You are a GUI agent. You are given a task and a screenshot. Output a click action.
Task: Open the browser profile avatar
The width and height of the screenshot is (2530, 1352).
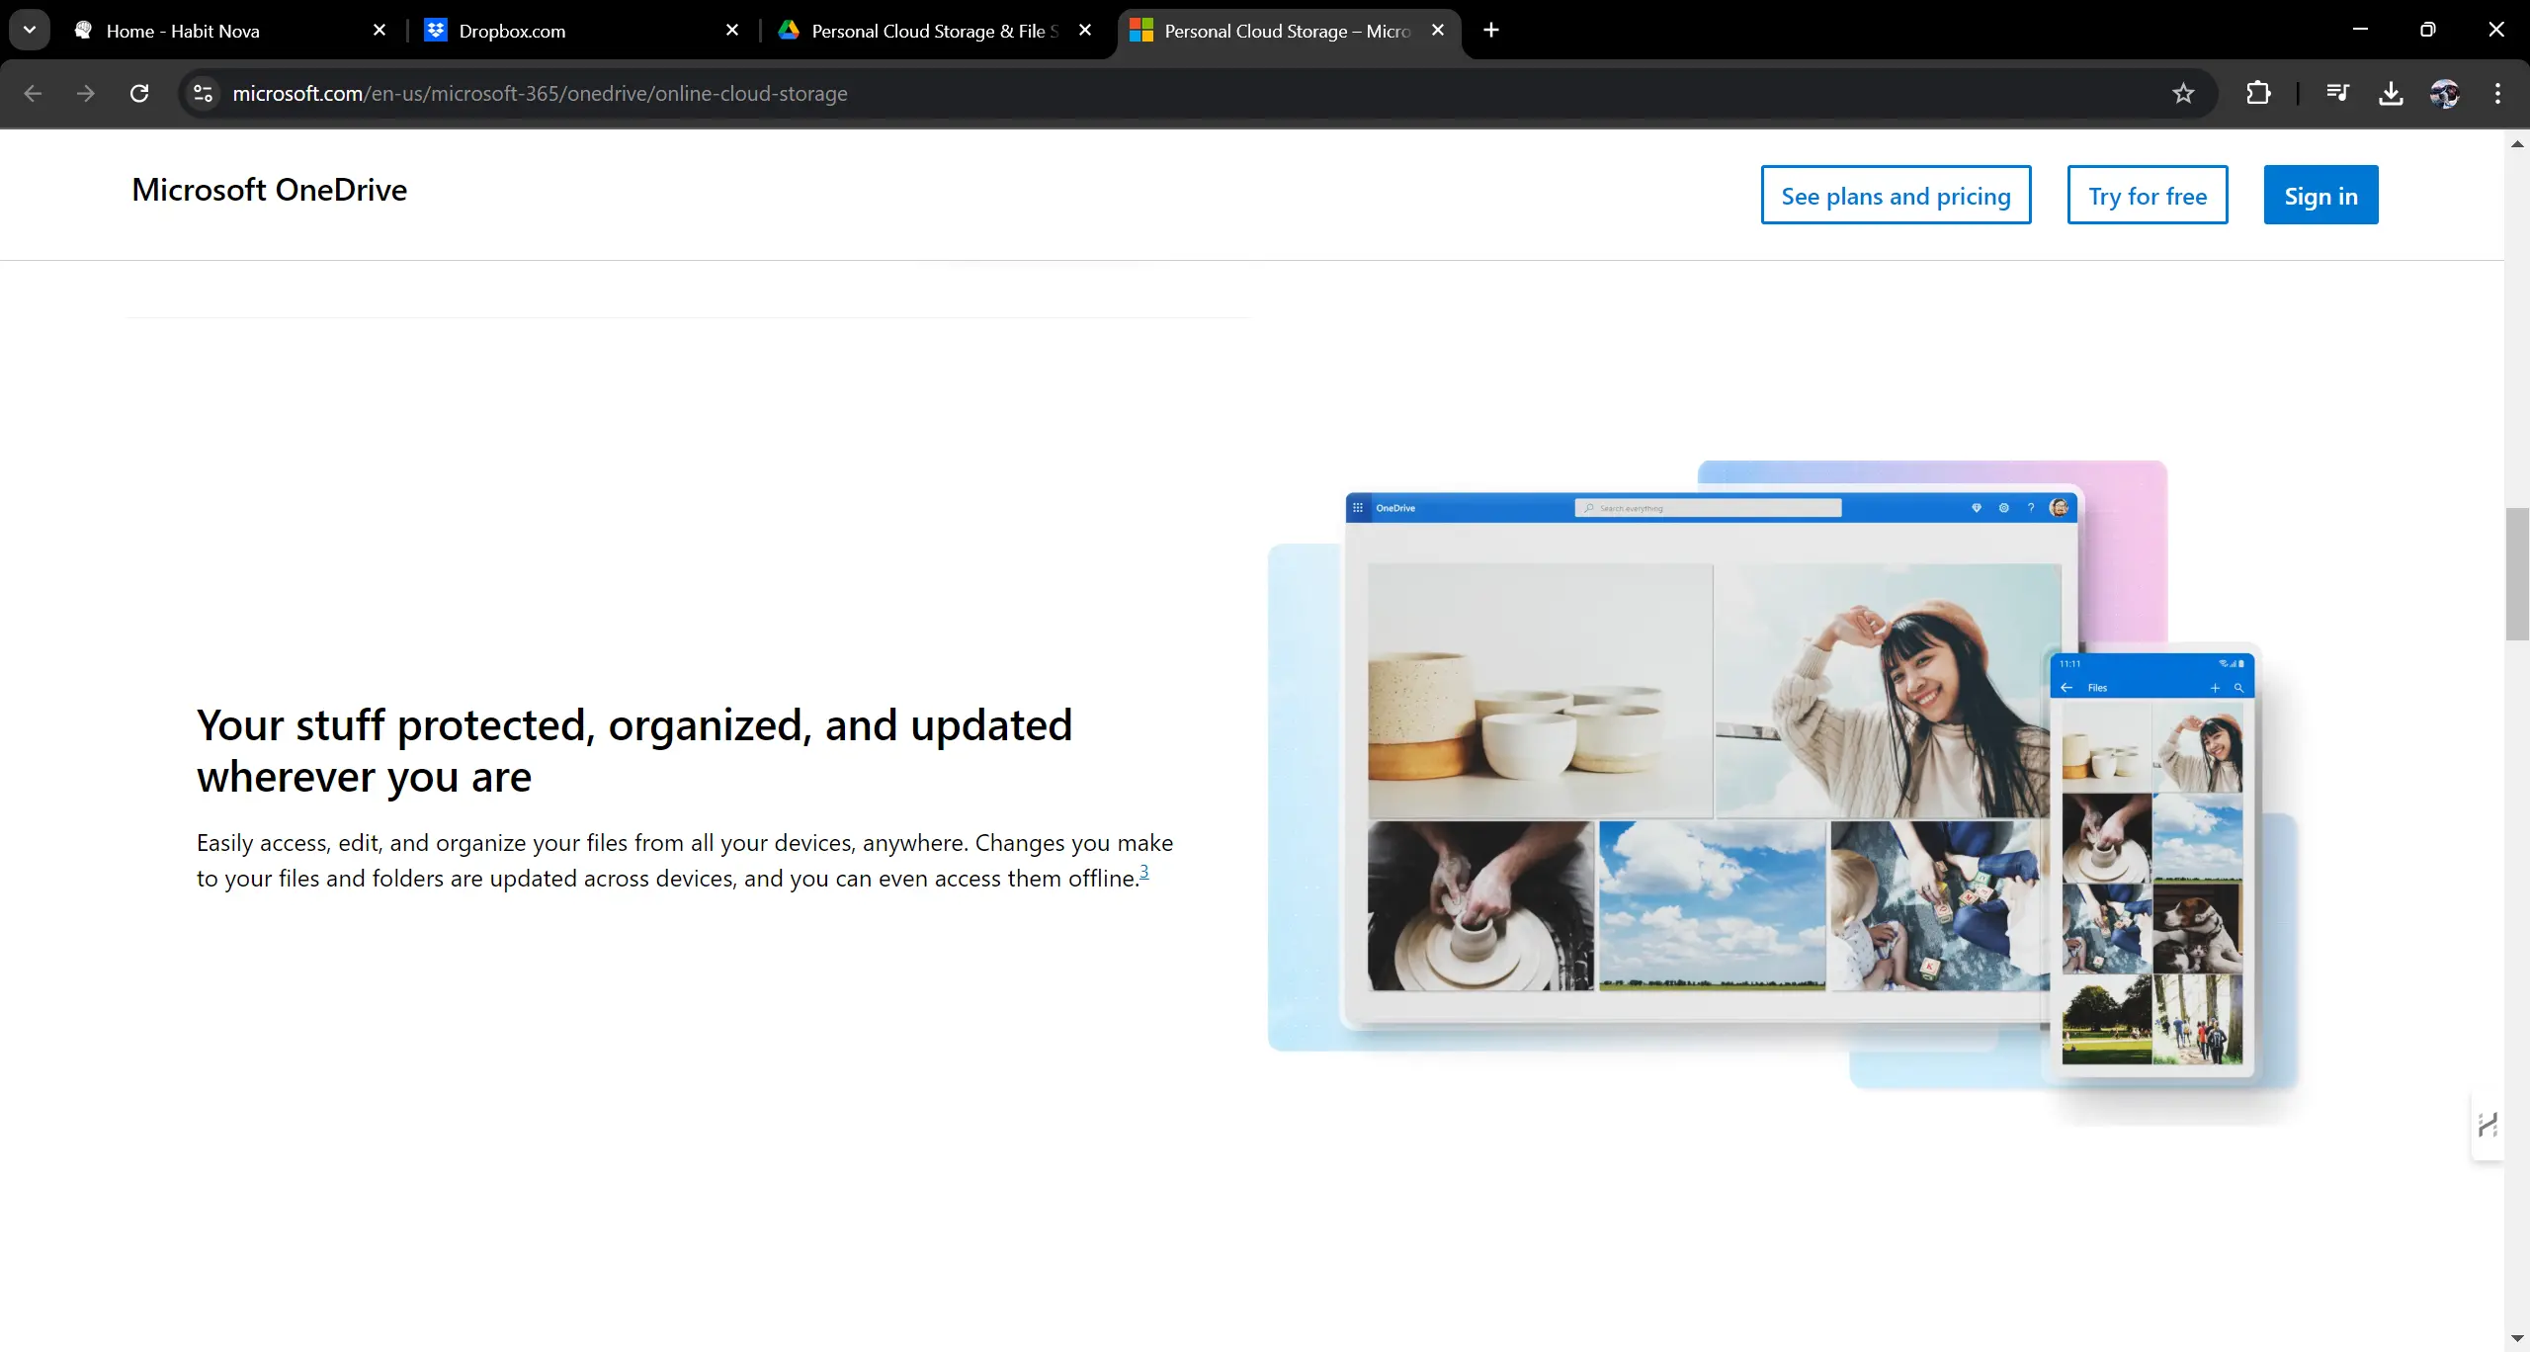(2444, 93)
